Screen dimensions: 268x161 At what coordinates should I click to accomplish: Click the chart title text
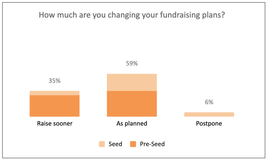point(132,15)
